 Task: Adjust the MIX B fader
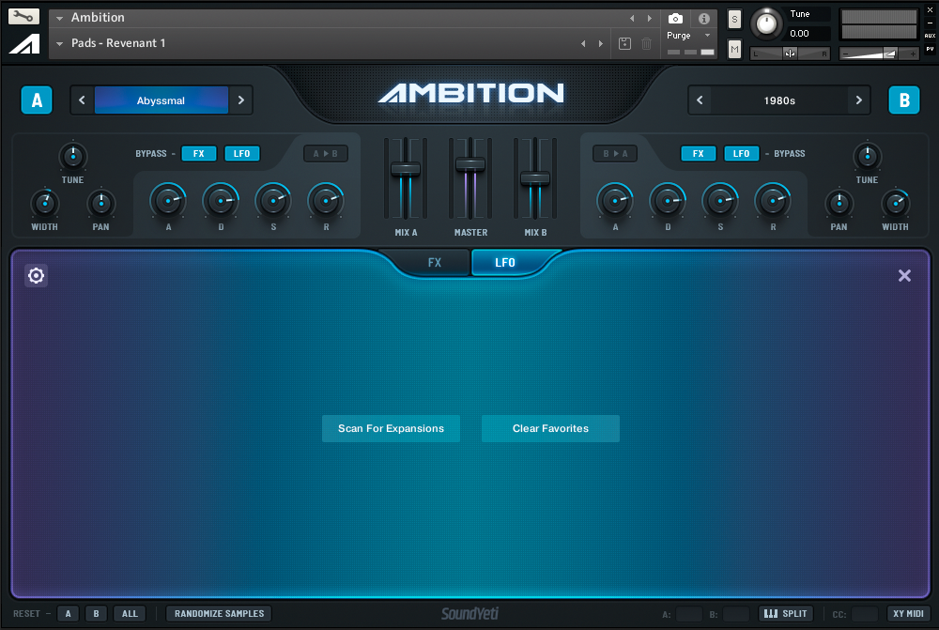[535, 177]
